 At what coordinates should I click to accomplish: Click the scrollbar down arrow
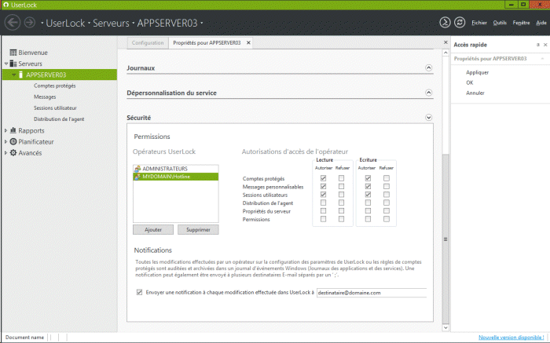tap(445, 327)
